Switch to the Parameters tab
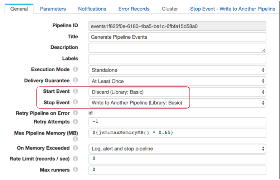The width and height of the screenshot is (280, 180). [53, 9]
